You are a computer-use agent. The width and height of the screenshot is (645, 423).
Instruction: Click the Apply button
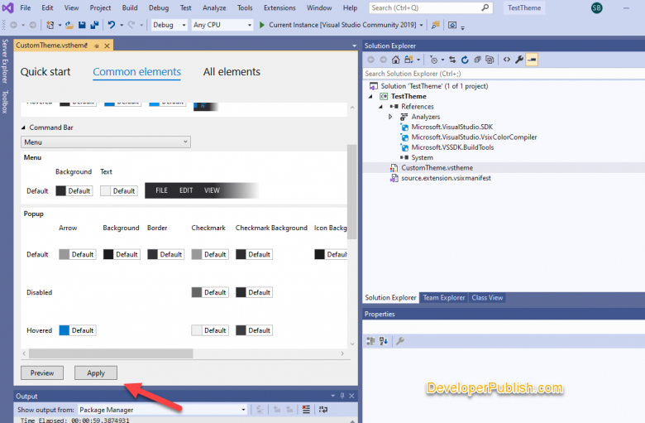tap(96, 373)
